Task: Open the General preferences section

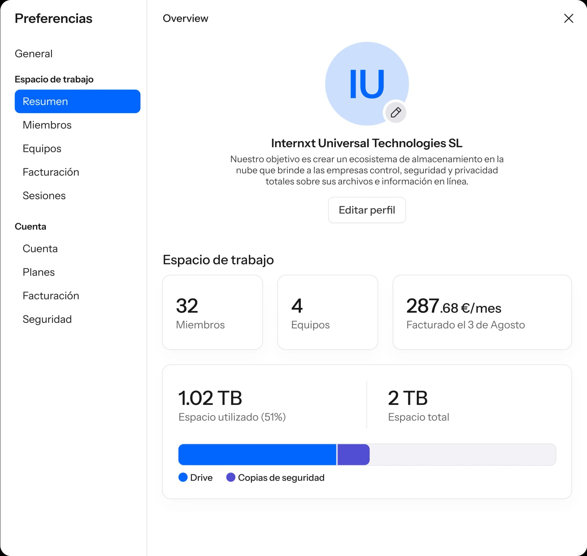Action: pos(34,54)
